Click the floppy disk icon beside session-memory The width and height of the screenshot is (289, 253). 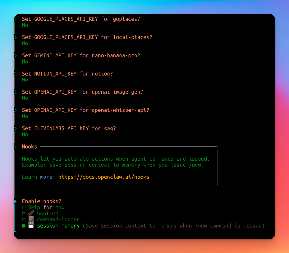pyautogui.click(x=31, y=226)
